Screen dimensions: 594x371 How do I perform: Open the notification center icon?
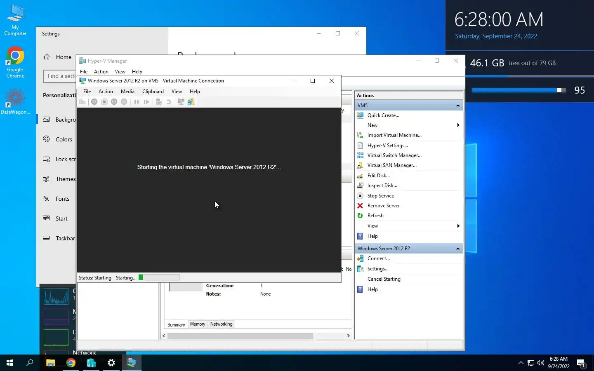click(x=581, y=363)
